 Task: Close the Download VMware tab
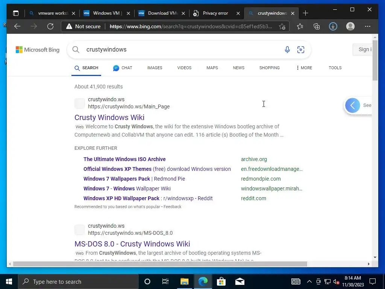pos(183,14)
